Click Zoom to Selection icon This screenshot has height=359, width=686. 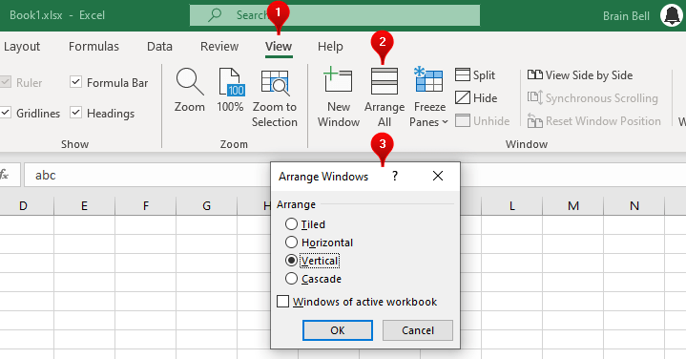click(x=275, y=83)
